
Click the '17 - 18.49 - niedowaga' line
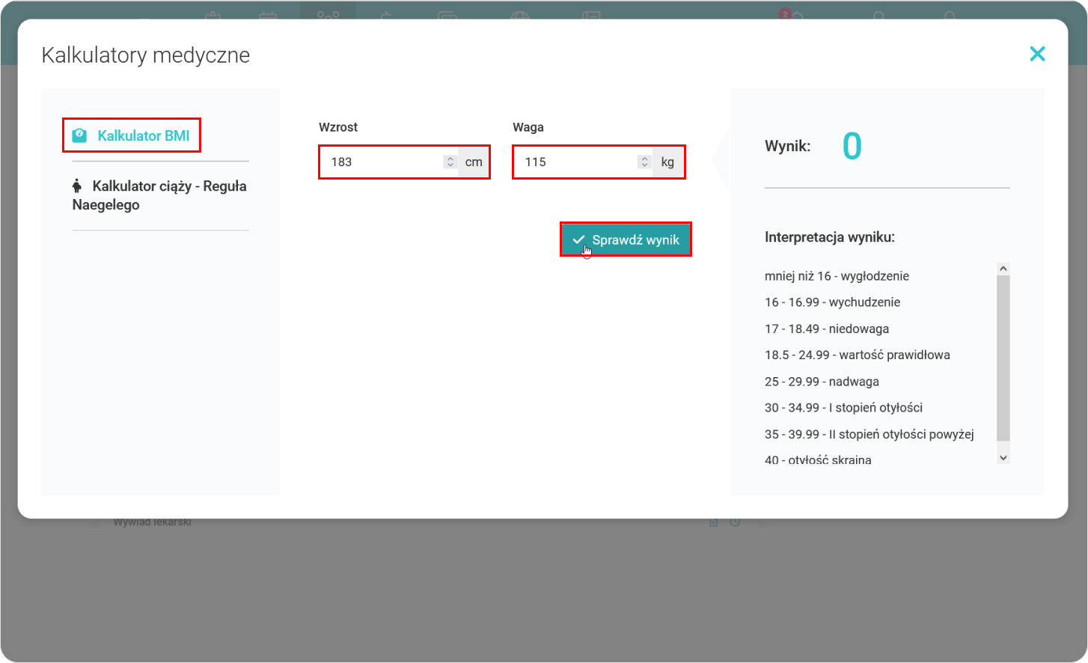(x=827, y=329)
